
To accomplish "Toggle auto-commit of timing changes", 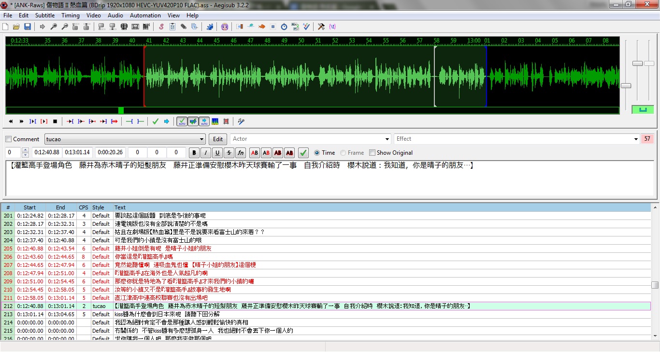I will click(182, 121).
